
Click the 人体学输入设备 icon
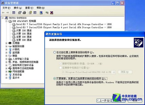coord(10,59)
